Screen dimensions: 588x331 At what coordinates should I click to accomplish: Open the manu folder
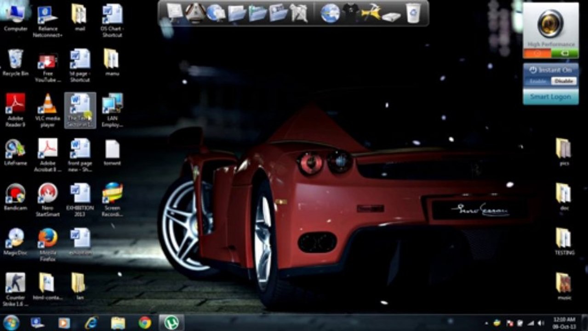112,63
